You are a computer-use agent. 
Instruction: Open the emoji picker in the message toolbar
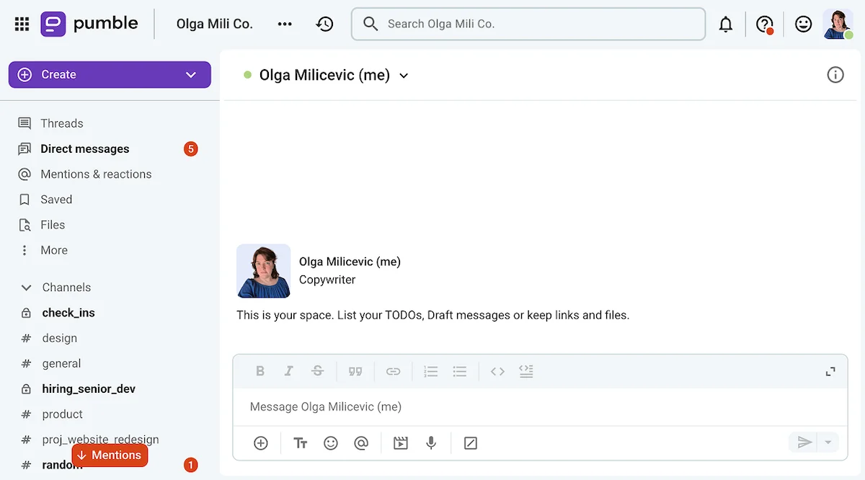[331, 443]
